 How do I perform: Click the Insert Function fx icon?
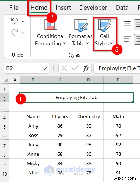[86, 68]
